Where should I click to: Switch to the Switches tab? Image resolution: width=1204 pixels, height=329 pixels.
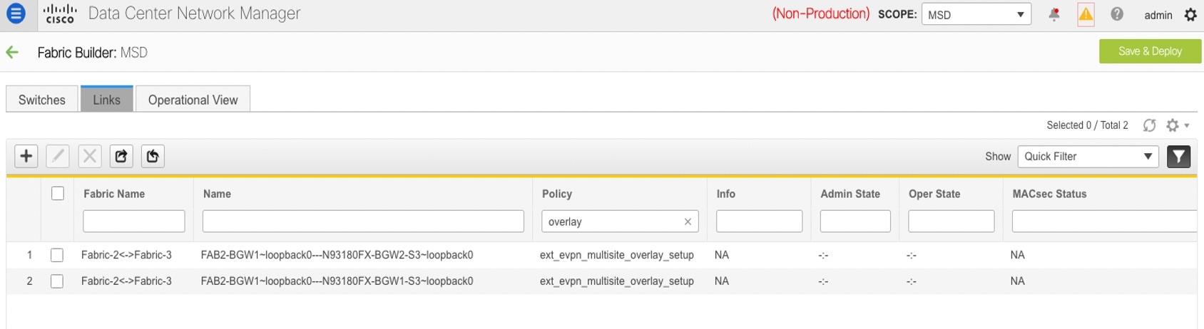pos(42,100)
